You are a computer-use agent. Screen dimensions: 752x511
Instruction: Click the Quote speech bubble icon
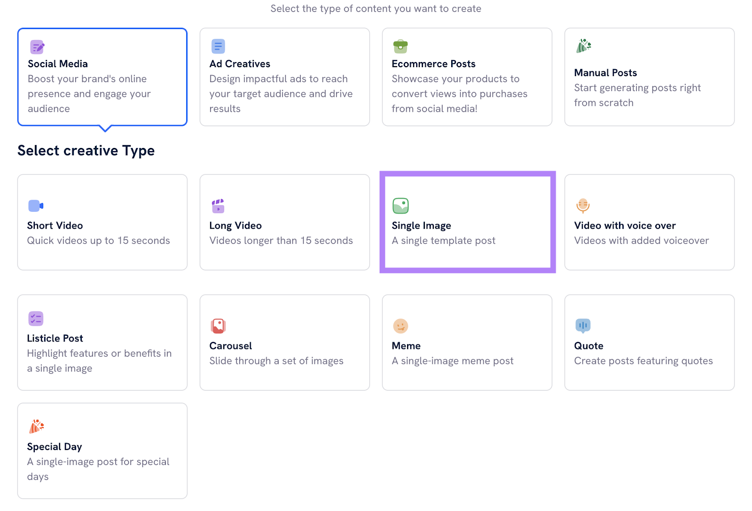tap(583, 326)
